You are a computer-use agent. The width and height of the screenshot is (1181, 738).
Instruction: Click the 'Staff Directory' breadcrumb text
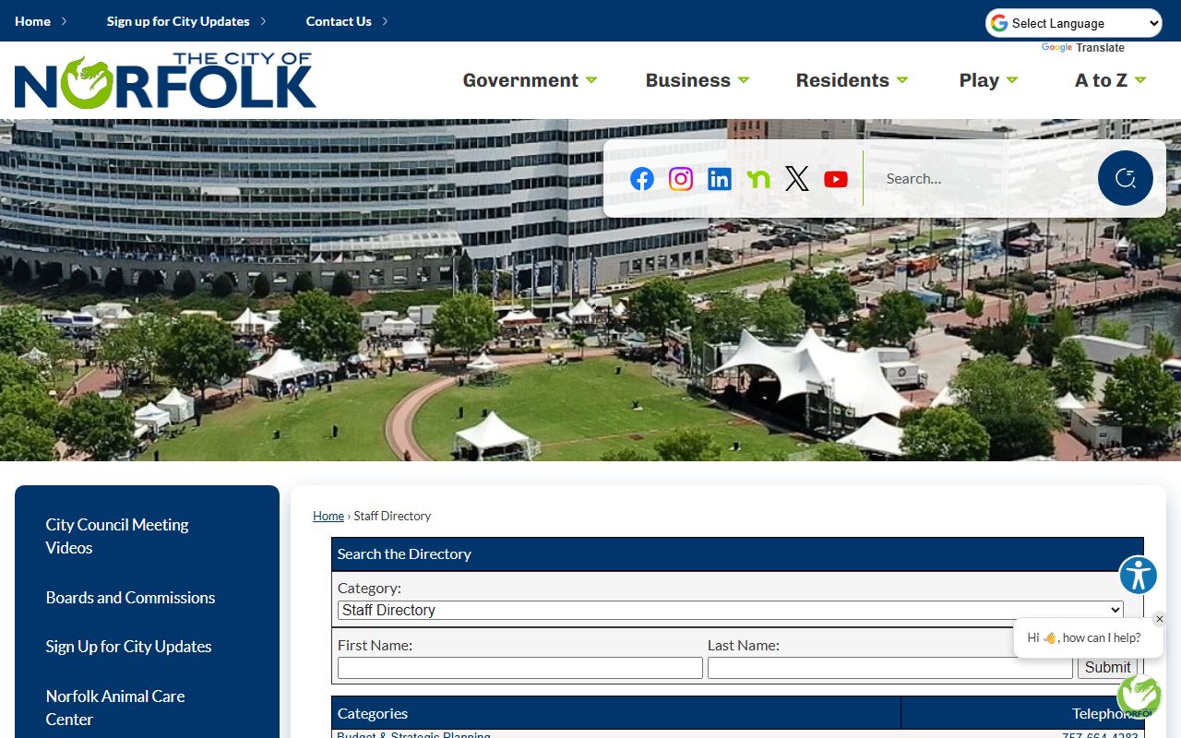[392, 516]
